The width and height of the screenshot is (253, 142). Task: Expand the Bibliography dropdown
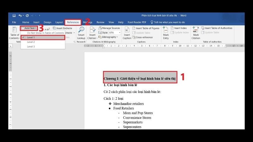click(109, 37)
